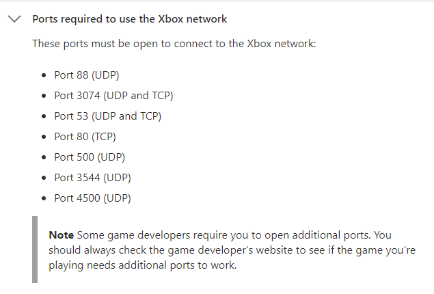Click the bullet point beside Port 88

[44, 75]
